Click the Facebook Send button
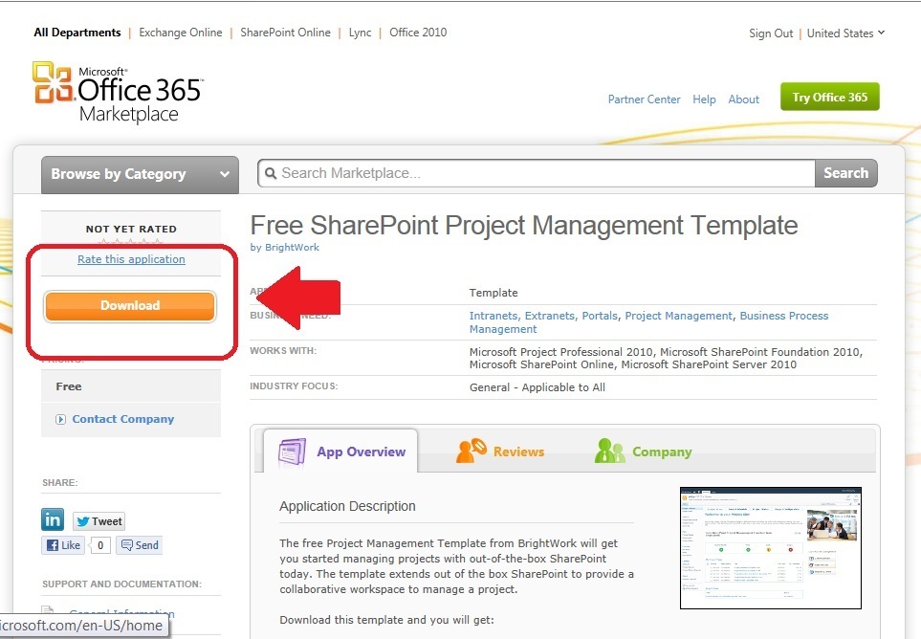Screen dimensions: 921x639 pyautogui.click(x=139, y=545)
